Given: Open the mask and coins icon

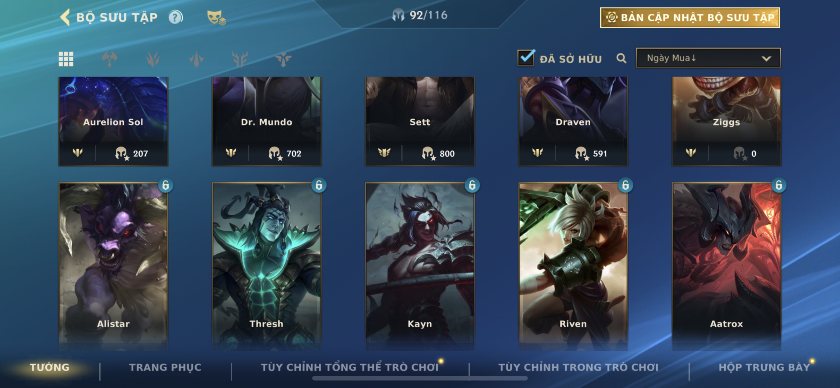Looking at the screenshot, I should [216, 17].
